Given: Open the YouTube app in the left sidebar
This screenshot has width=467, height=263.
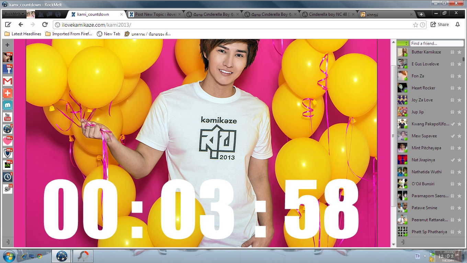Looking at the screenshot, I should tap(8, 117).
